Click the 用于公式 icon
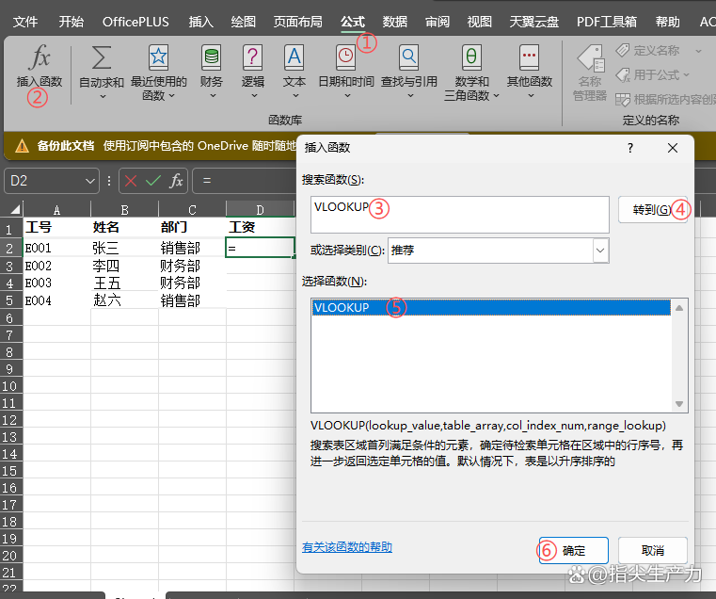Image resolution: width=716 pixels, height=599 pixels. (x=623, y=74)
